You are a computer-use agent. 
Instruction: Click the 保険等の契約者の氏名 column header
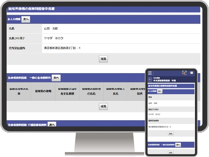(91, 91)
